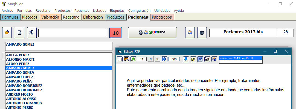Select patient AMPARO LOPEZ
Viewport: 296px width, 109px height.
click(x=59, y=77)
